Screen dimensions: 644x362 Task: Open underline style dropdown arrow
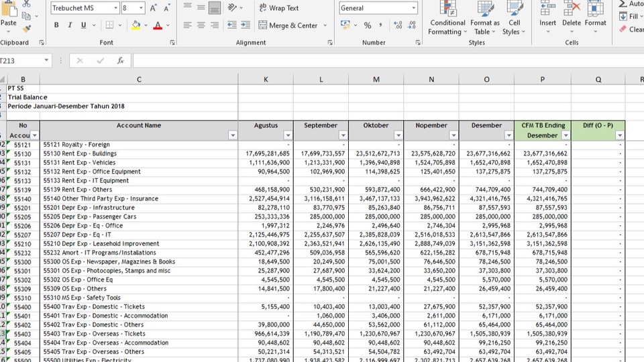[94, 25]
